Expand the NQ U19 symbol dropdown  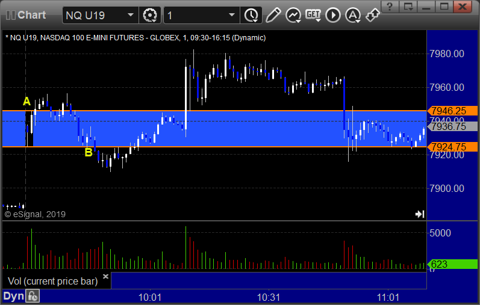pos(131,15)
